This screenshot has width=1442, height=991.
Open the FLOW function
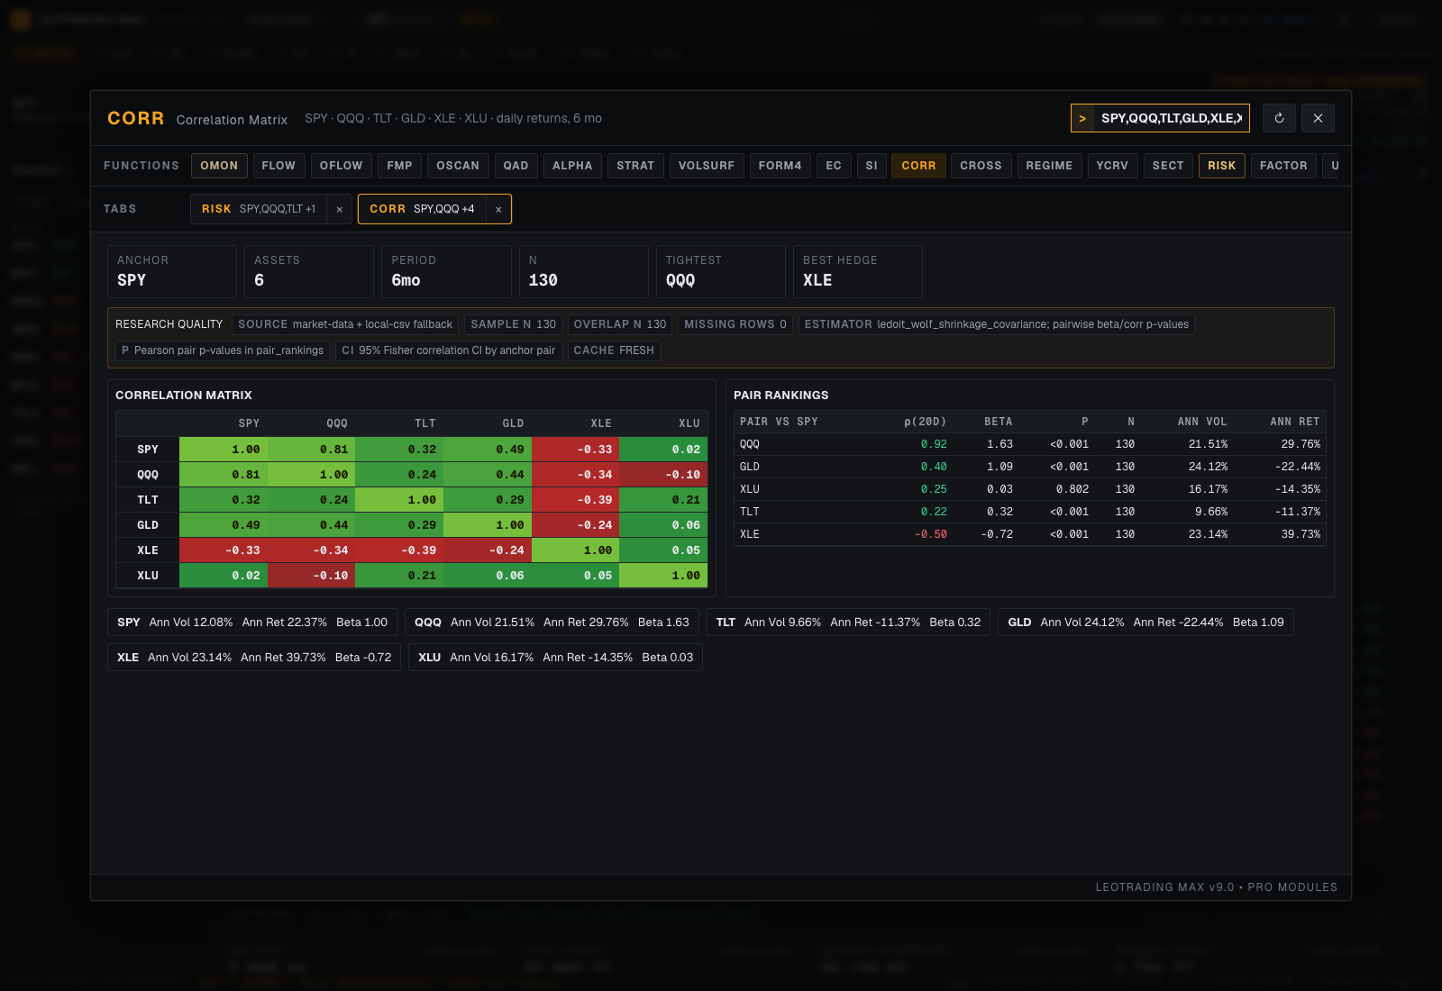coord(278,166)
